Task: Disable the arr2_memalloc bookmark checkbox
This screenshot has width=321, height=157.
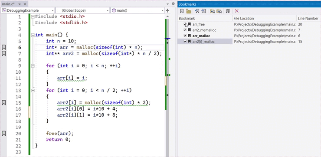Action: 185,30
